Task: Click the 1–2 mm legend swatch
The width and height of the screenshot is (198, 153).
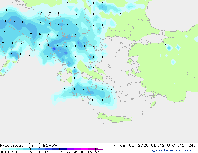Action: [x=20, y=149]
